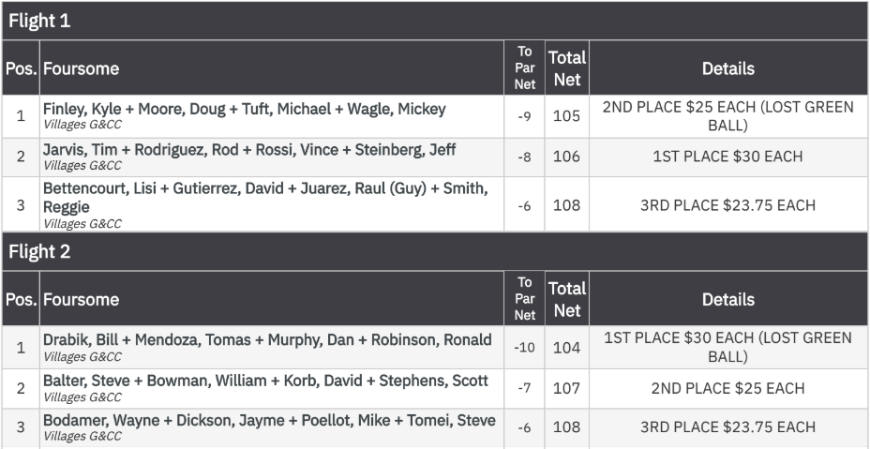The image size is (870, 449).
Task: Click the Flight 1 section header
Action: click(435, 21)
